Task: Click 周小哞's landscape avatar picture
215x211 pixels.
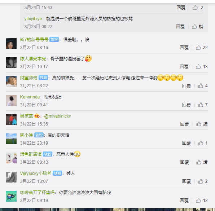Action: pos(11,139)
